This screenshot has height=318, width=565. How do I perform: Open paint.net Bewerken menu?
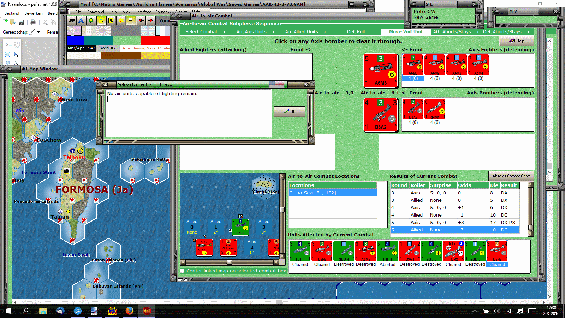point(34,13)
